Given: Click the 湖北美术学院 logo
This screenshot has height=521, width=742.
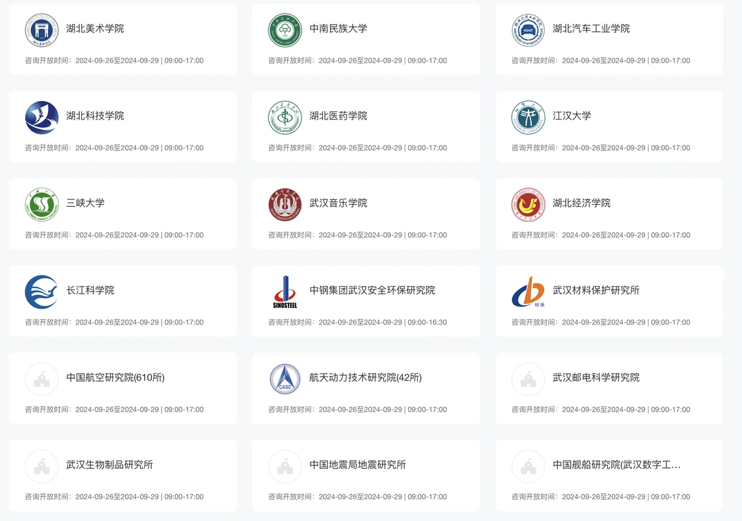Looking at the screenshot, I should (x=42, y=30).
